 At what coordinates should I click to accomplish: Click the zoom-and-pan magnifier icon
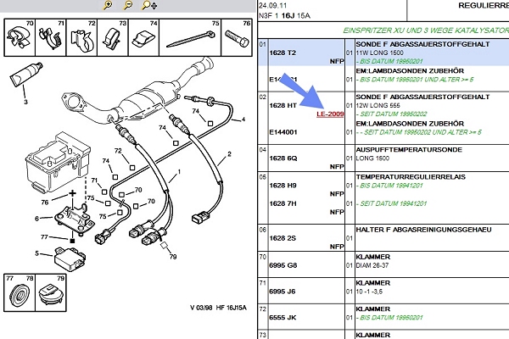(x=148, y=5)
